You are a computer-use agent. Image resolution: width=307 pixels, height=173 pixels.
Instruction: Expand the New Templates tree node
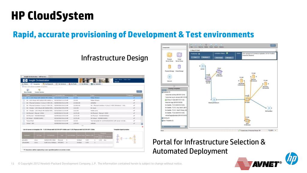[162, 121]
